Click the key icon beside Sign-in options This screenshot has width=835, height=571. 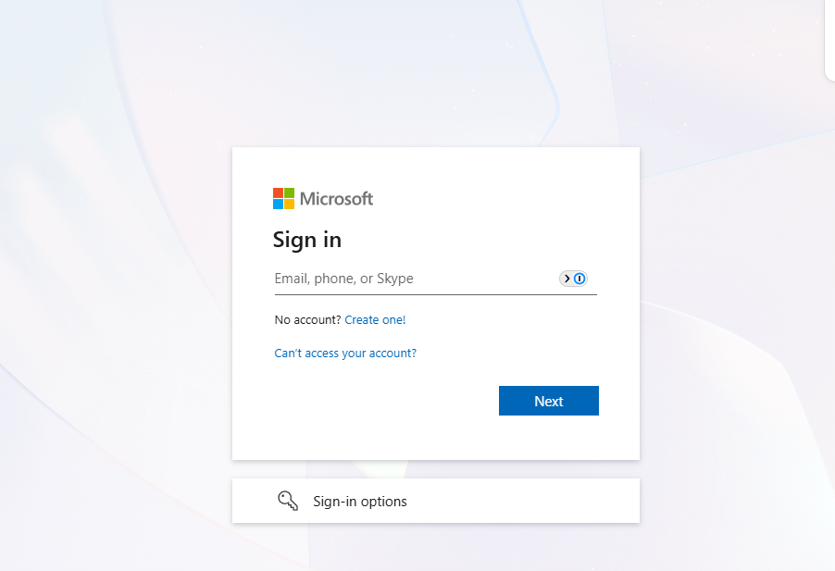[288, 501]
